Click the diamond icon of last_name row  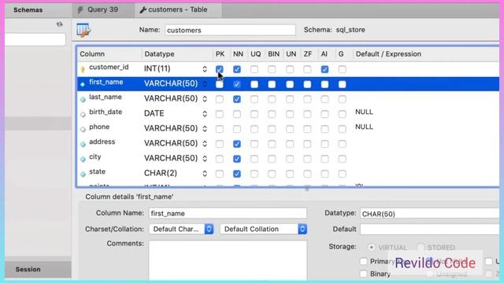tap(83, 99)
